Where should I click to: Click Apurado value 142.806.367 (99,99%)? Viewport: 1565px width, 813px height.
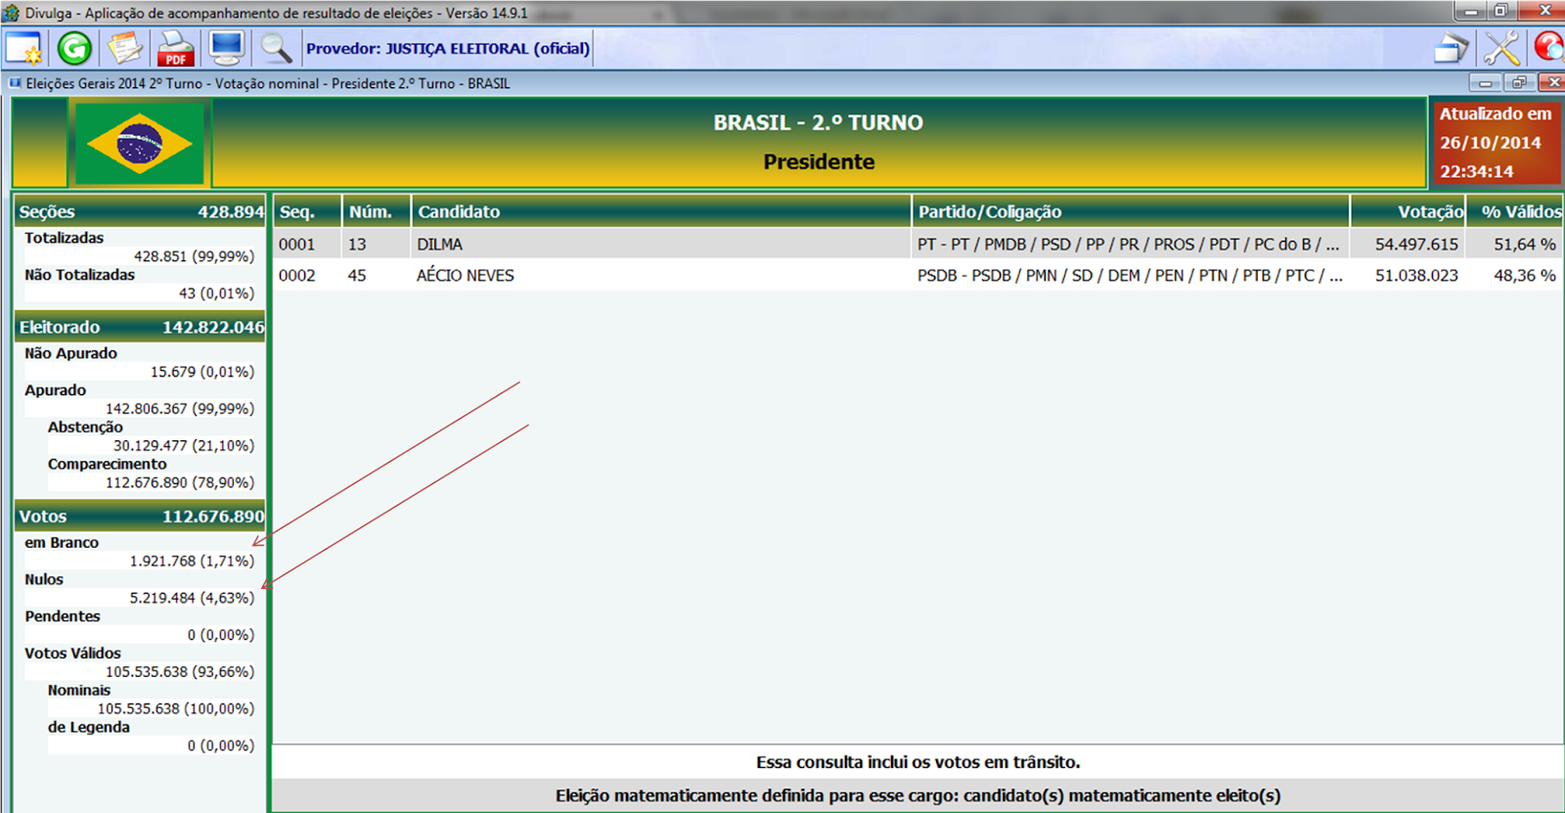click(180, 409)
